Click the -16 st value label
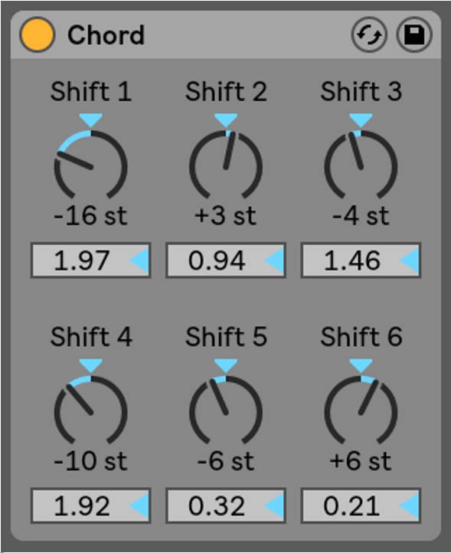 click(90, 215)
